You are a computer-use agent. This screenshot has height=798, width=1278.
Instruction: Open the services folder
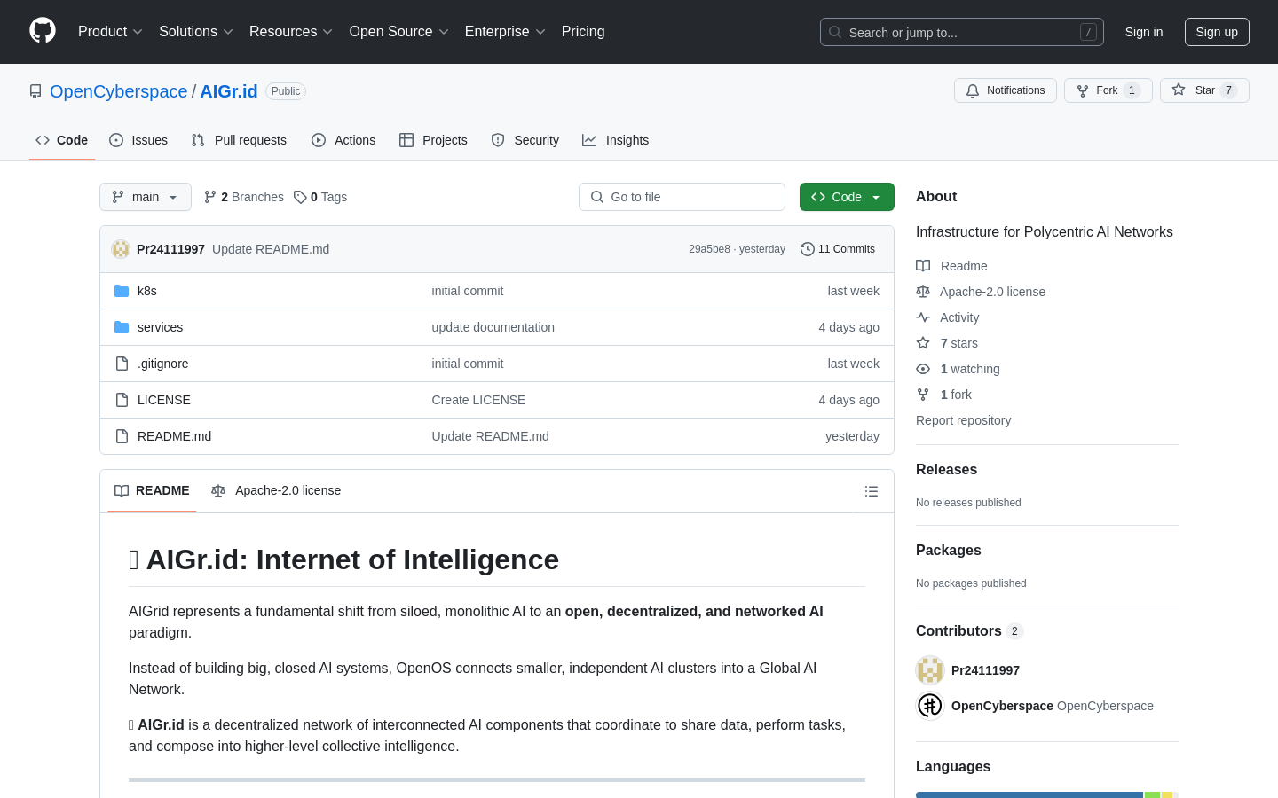(x=160, y=327)
